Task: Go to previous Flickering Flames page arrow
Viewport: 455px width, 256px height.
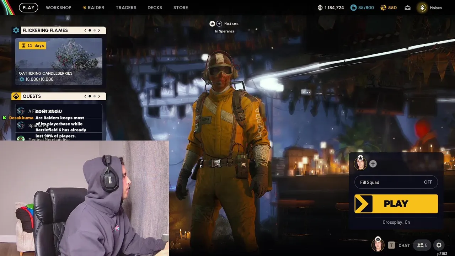Action: tap(85, 30)
